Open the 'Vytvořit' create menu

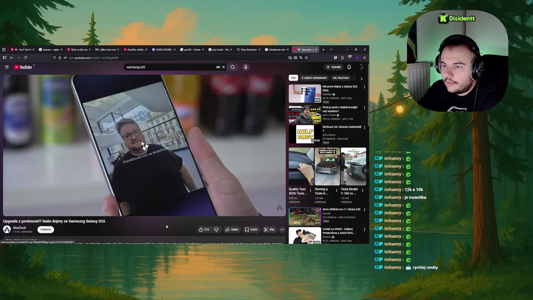334,67
